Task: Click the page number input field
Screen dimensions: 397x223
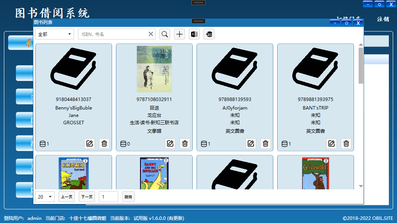Action: 108,197
